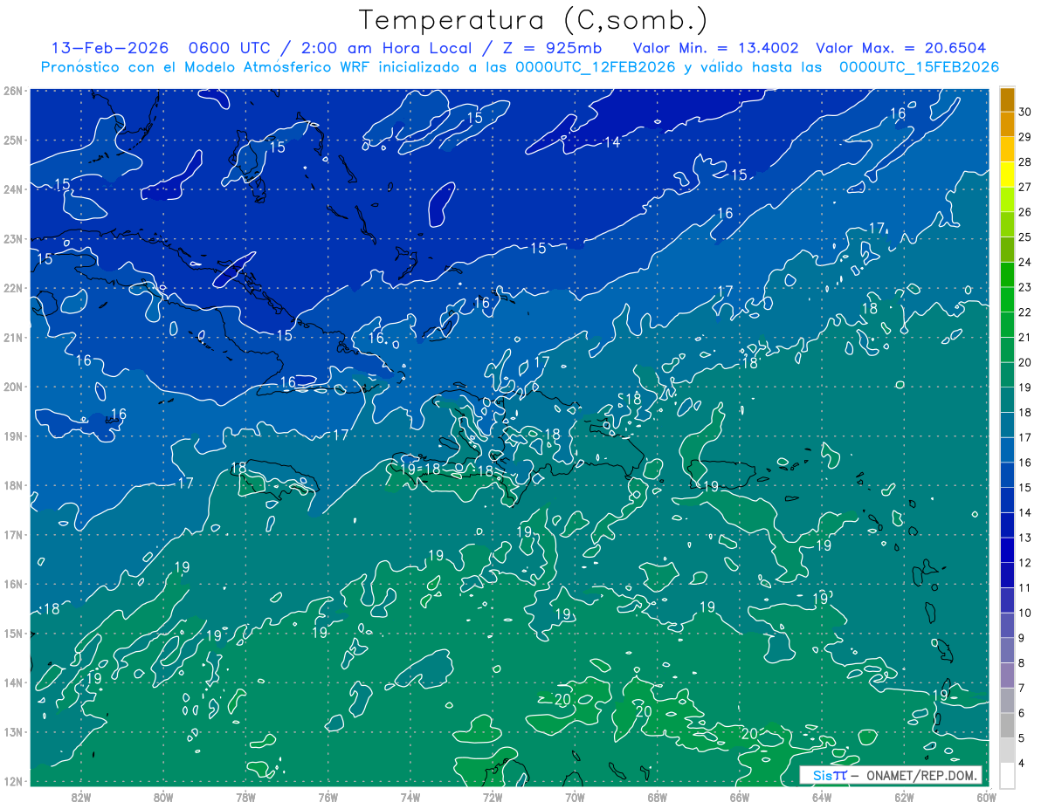Click the '60W' longitude axis label
This screenshot has width=1048, height=809.
[x=987, y=797]
